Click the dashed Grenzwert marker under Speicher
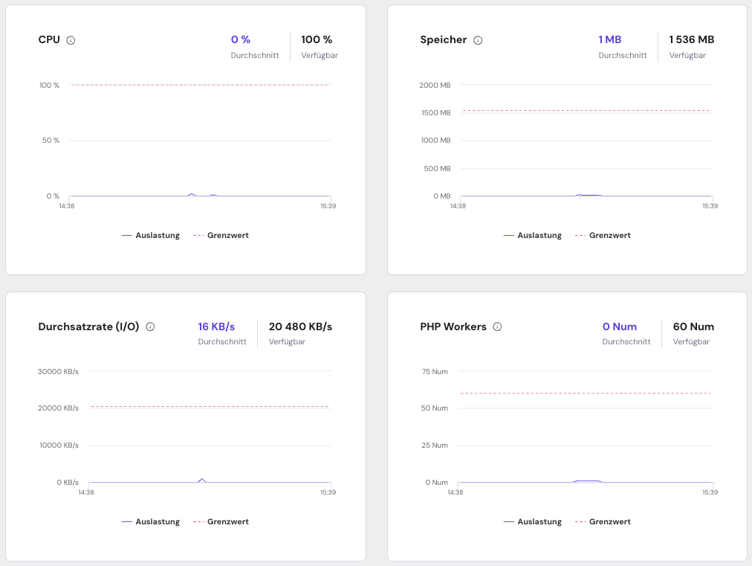This screenshot has width=752, height=566. tap(582, 235)
